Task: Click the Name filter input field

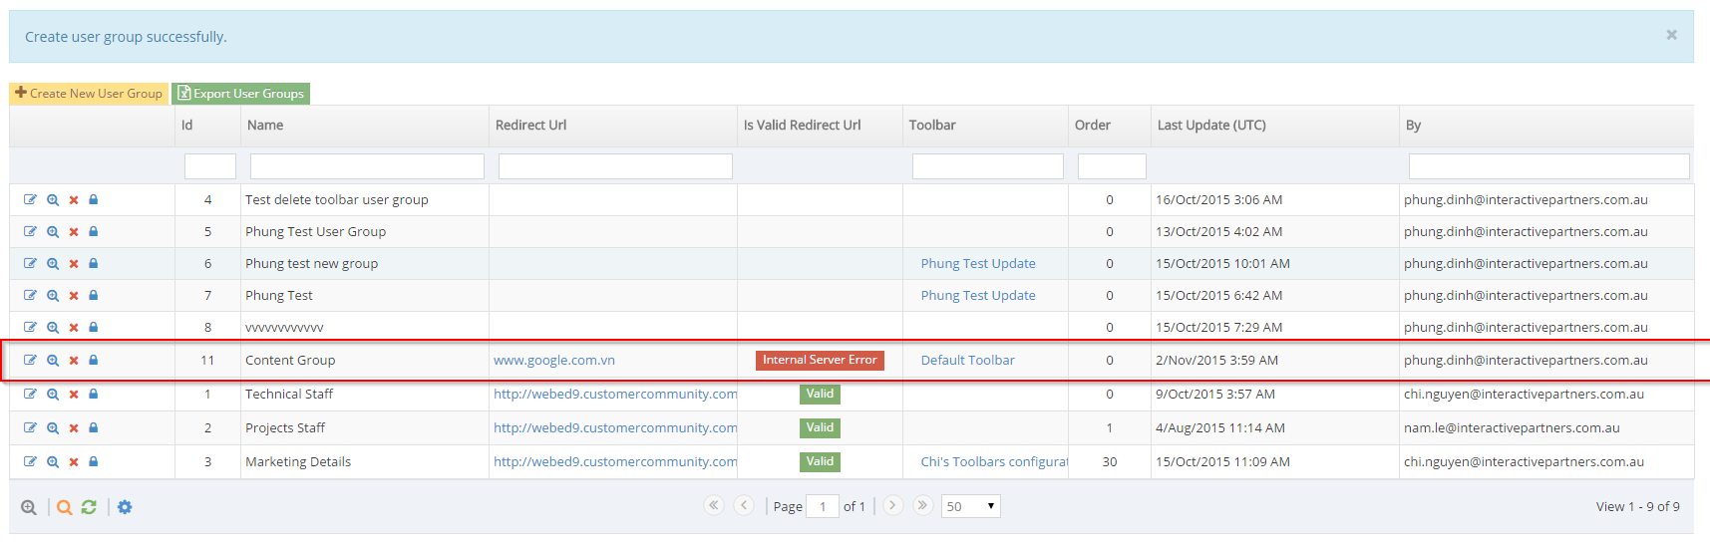Action: [366, 166]
